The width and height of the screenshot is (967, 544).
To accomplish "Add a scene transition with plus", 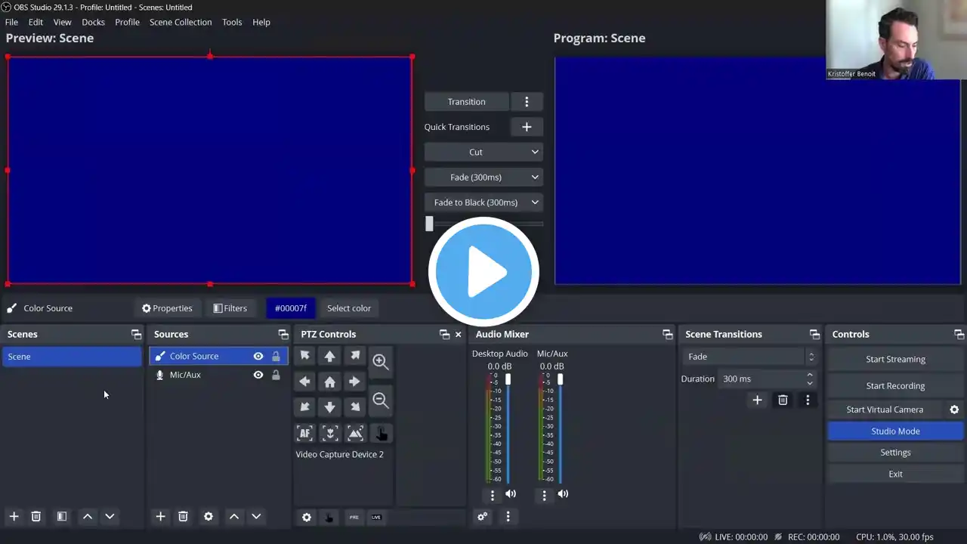I will tap(757, 400).
